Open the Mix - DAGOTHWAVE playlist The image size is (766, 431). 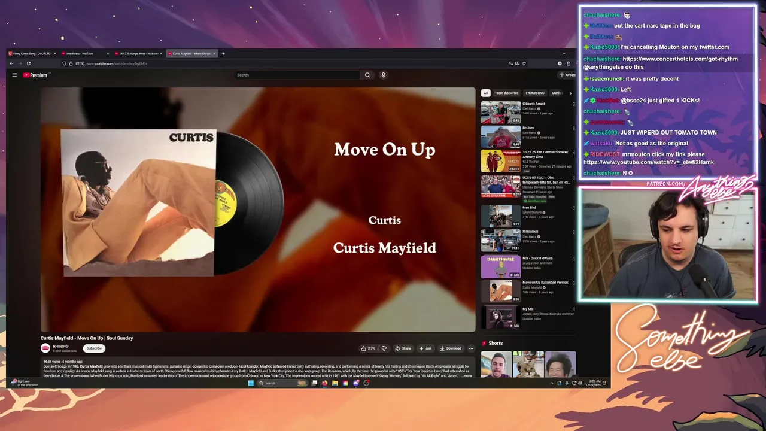pyautogui.click(x=501, y=267)
